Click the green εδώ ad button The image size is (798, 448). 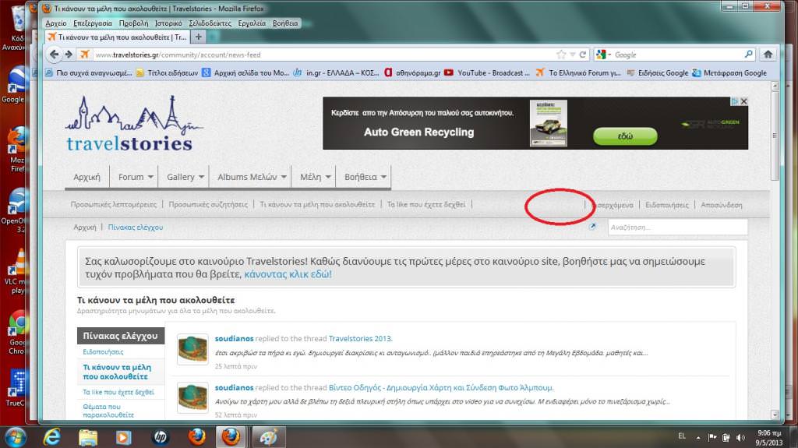click(625, 136)
